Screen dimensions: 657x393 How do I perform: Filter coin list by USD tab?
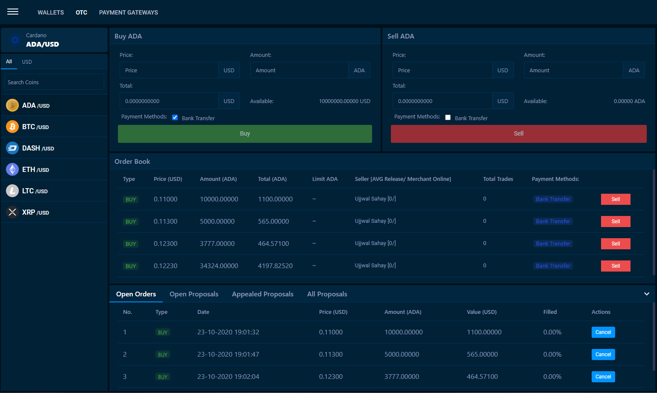[x=27, y=62]
